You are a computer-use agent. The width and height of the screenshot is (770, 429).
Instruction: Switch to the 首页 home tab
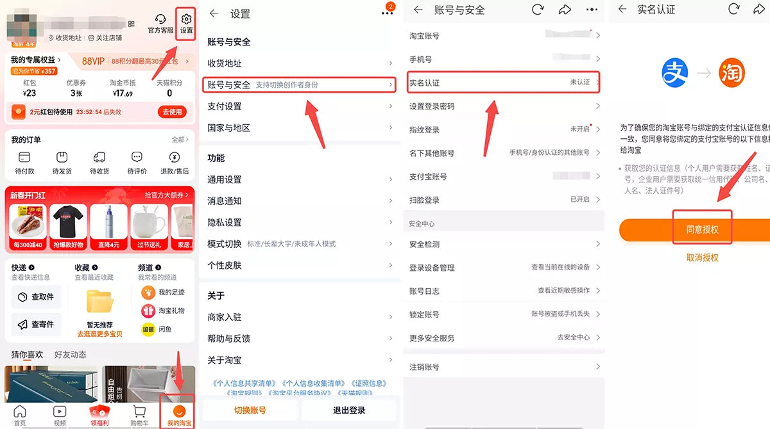point(20,415)
